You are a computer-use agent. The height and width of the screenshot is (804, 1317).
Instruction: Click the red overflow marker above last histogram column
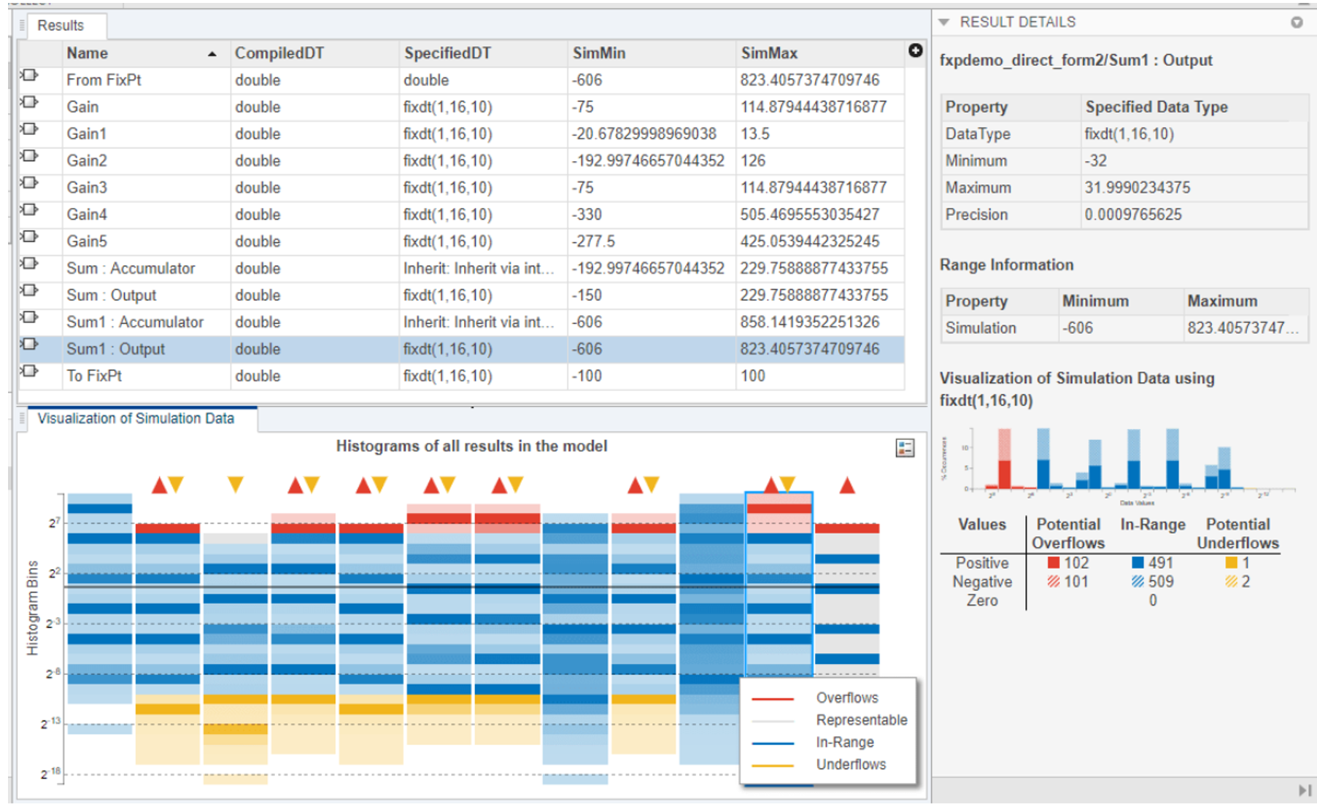pos(846,485)
